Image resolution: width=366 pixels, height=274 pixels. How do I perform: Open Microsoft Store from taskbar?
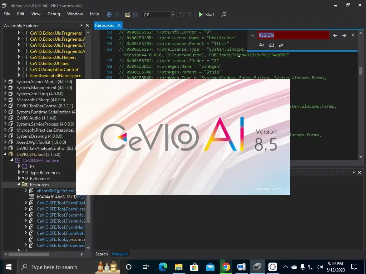pos(194,267)
